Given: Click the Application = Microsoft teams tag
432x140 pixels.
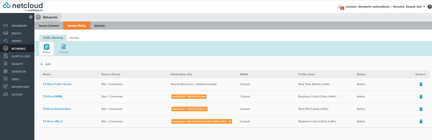Looking at the screenshot, I should pyautogui.click(x=189, y=97).
